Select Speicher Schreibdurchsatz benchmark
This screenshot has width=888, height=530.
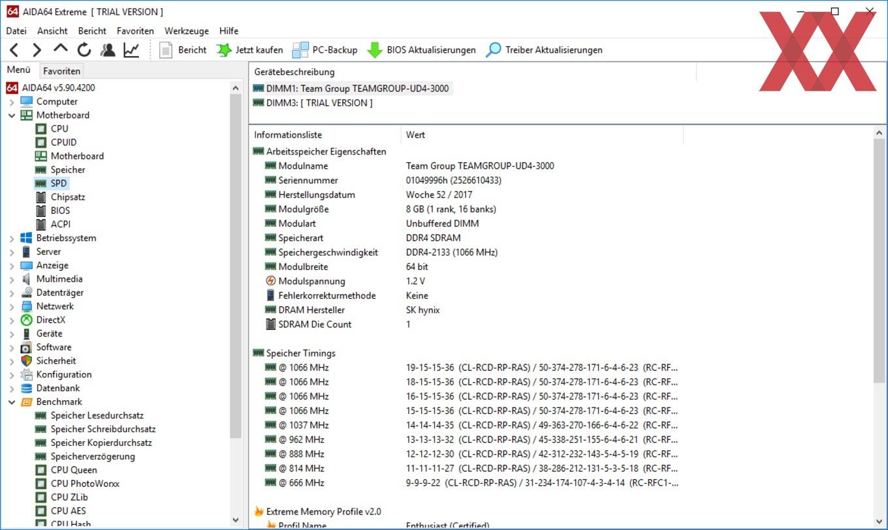tap(103, 429)
